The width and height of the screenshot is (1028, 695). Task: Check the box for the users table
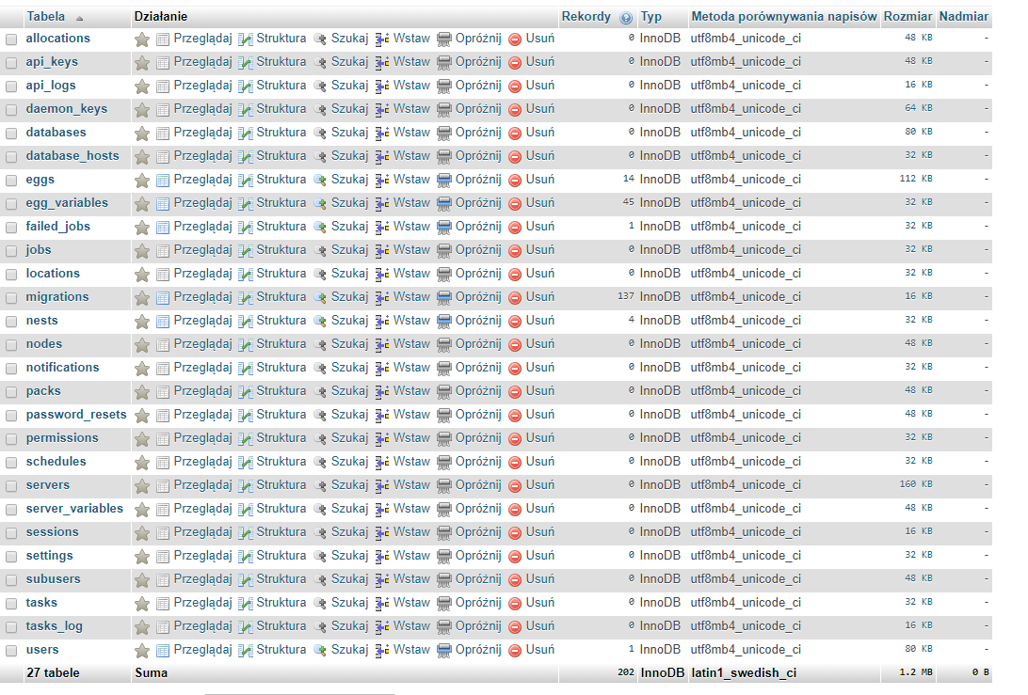[x=11, y=650]
